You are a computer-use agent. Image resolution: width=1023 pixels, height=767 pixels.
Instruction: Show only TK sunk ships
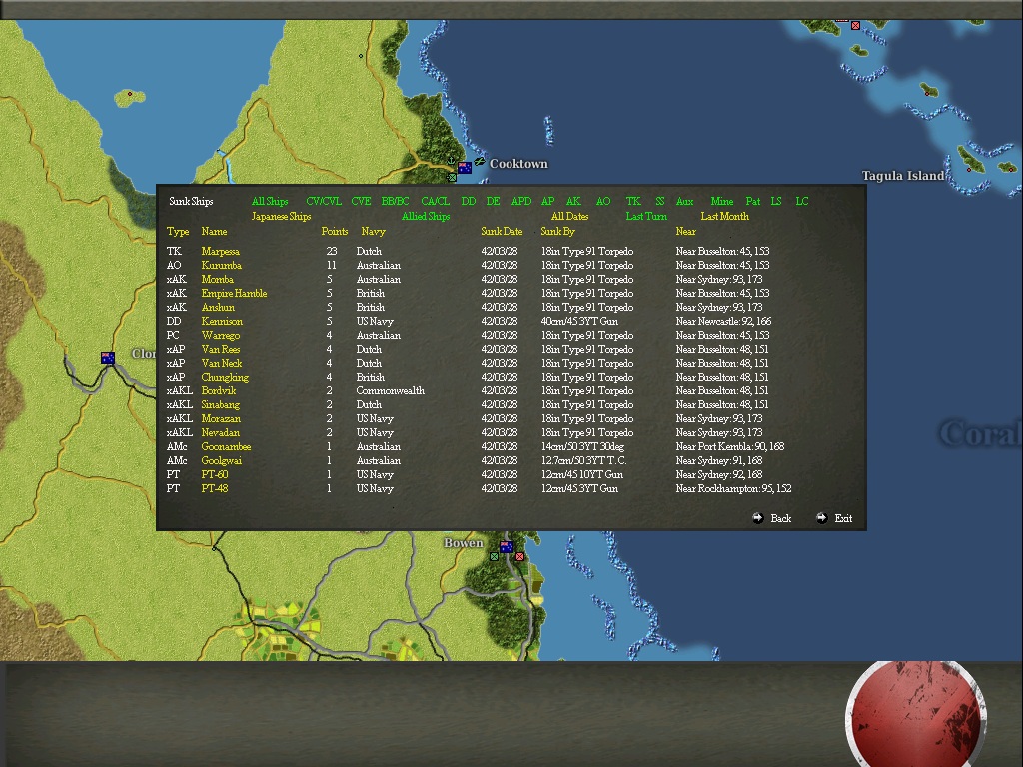633,201
